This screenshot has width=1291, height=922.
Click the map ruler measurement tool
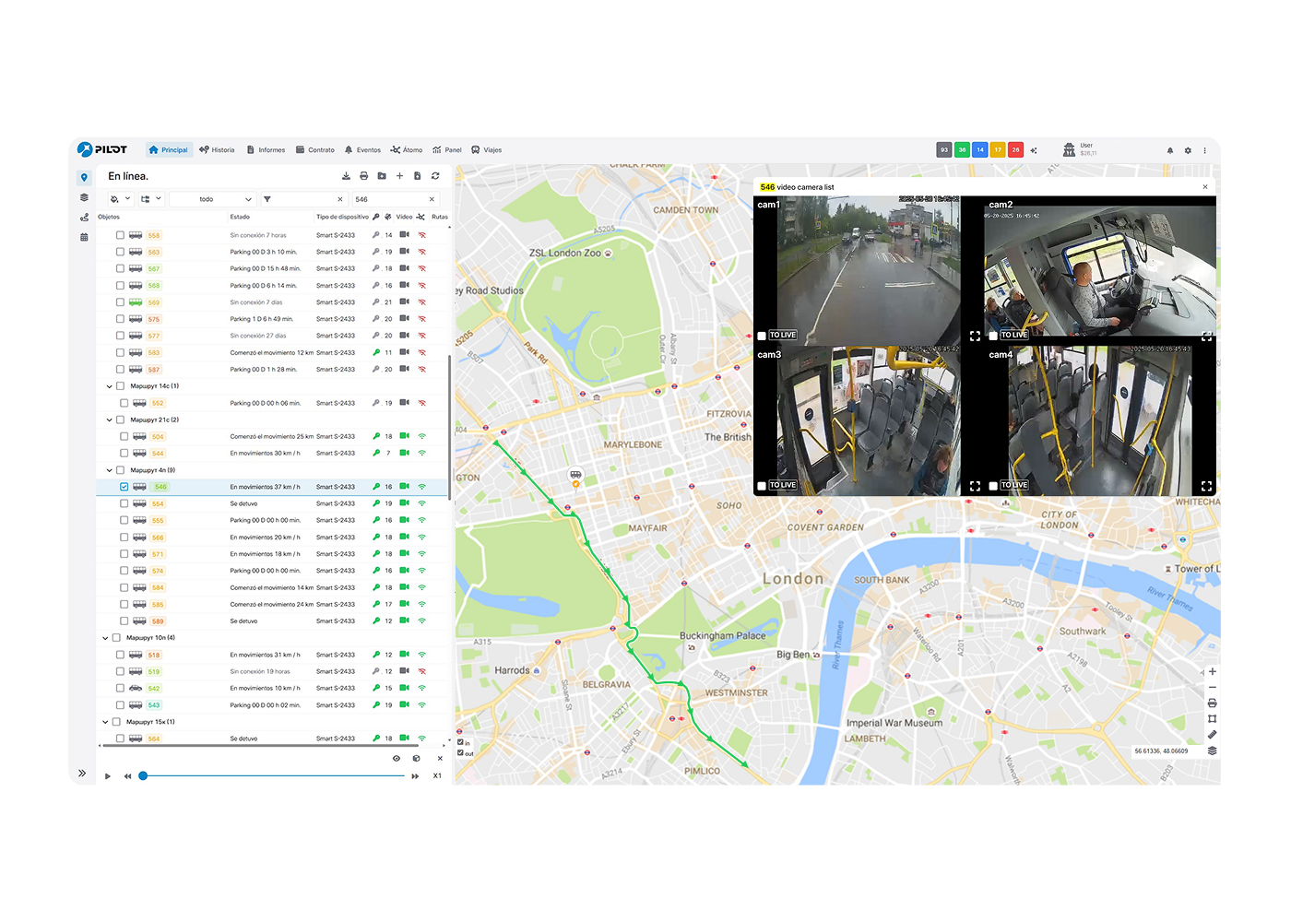click(x=1212, y=735)
